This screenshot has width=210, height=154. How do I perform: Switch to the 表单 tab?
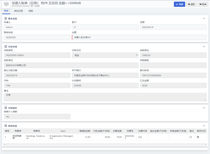(6, 11)
